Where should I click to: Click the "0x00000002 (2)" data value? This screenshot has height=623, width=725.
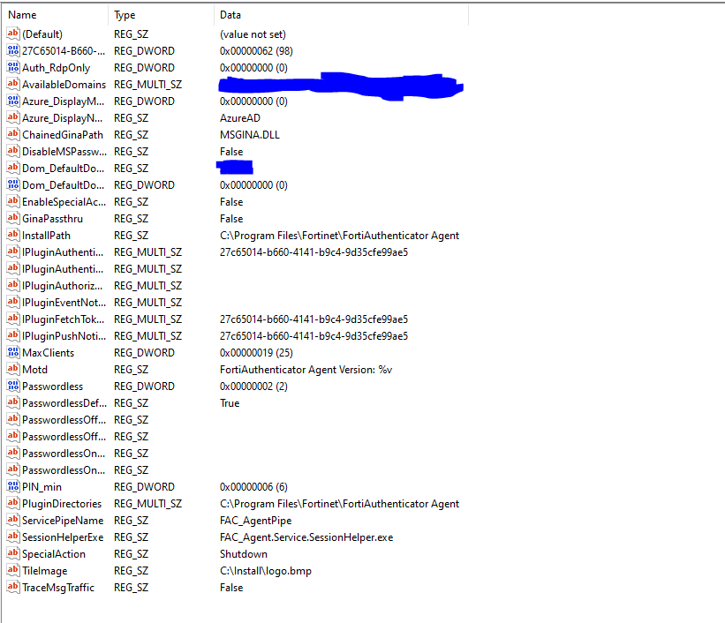[x=253, y=387]
